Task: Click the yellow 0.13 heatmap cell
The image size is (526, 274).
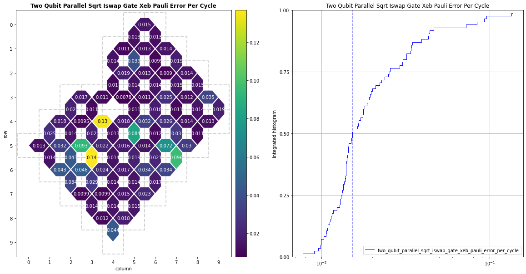Action: [102, 121]
